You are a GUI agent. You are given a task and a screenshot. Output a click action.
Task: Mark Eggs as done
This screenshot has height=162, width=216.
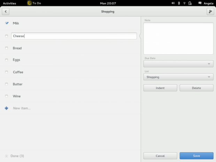click(7, 60)
